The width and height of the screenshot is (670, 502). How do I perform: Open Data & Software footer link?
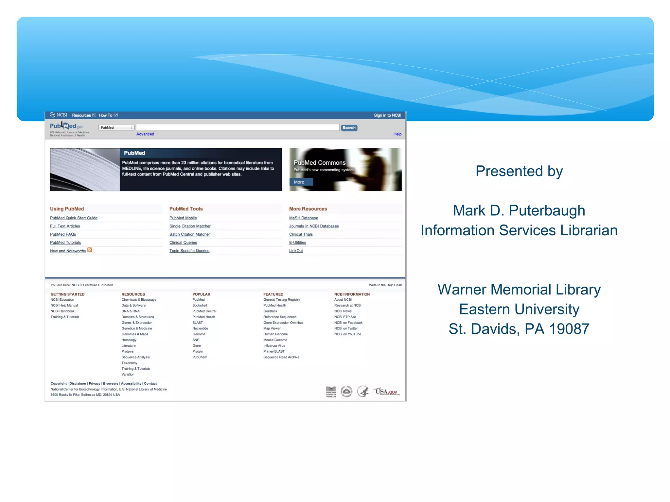coord(133,306)
